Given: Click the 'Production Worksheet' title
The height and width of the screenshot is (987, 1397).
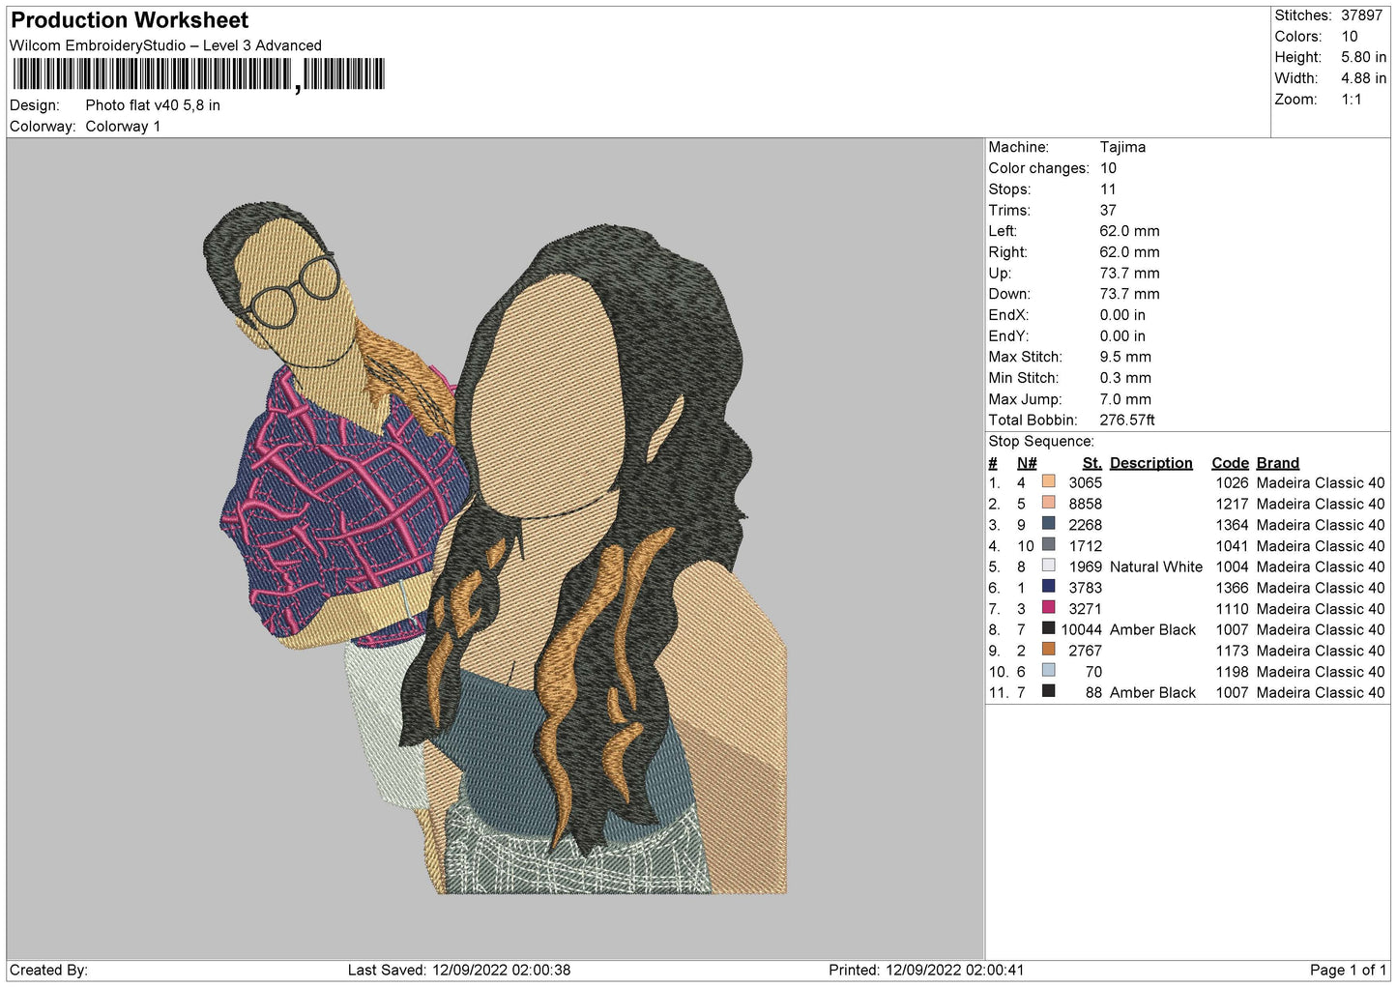Looking at the screenshot, I should coord(130,20).
